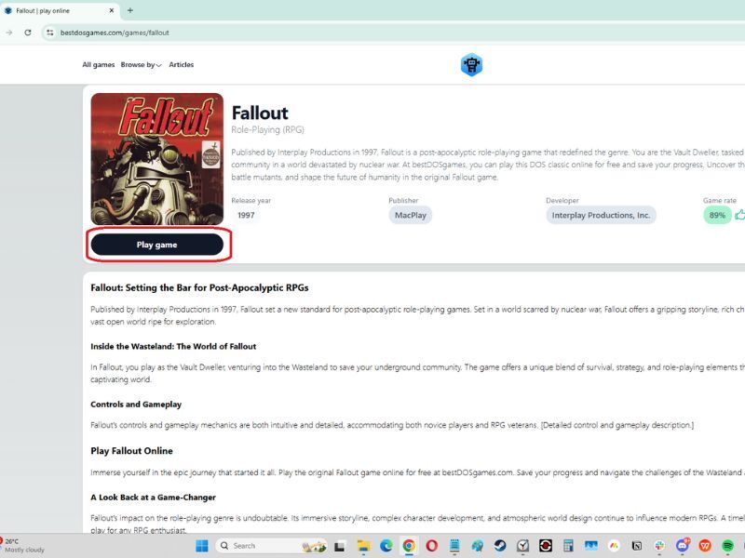Close the Fallout browser tab
Viewport: 745px width, 558px height.
[x=112, y=10]
